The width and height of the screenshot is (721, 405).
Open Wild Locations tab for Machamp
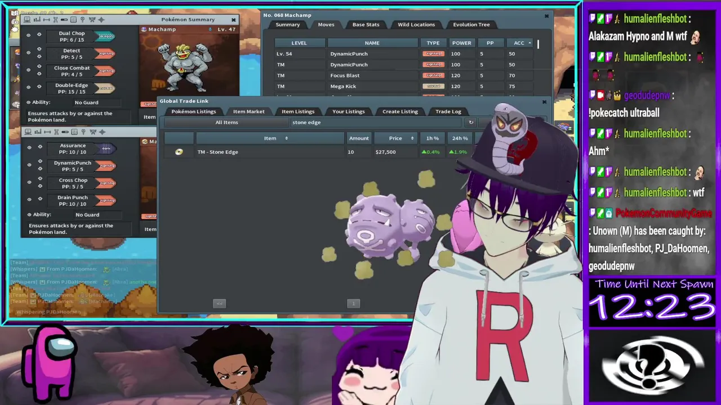pyautogui.click(x=416, y=24)
